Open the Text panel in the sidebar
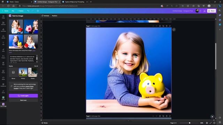 (x=3, y=43)
